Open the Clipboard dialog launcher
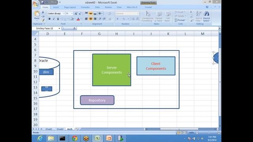253x142 pixels. 45,24
